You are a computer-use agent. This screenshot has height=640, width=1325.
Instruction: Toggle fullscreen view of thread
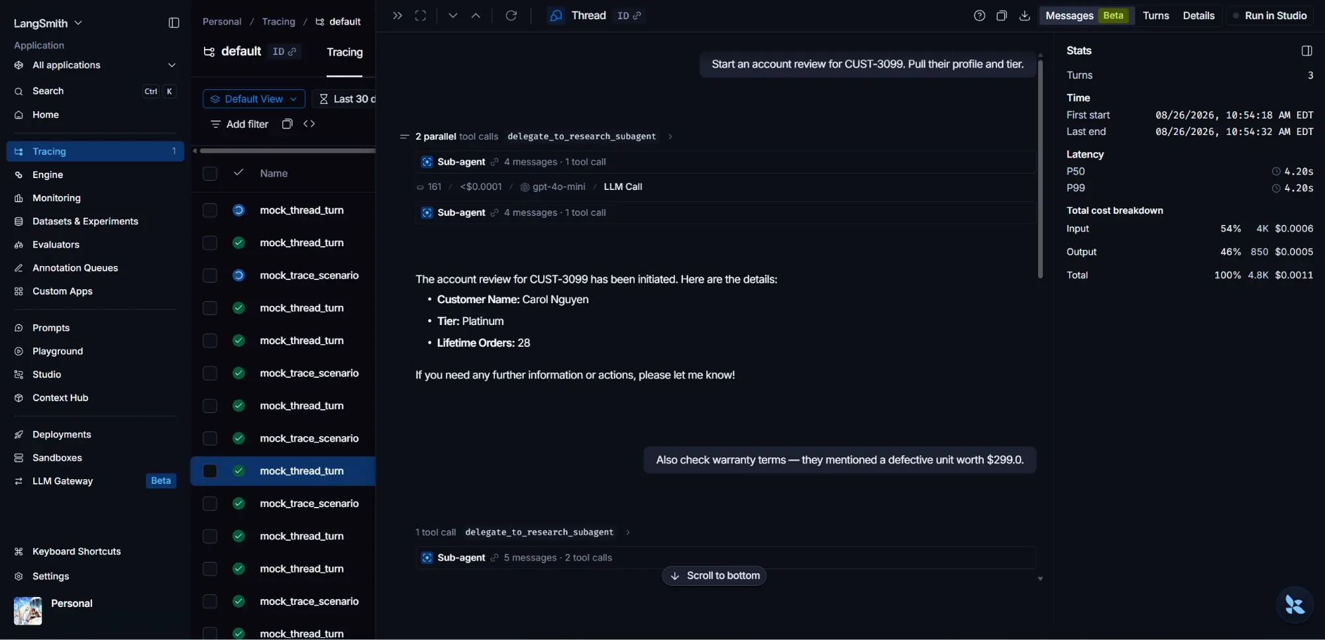(421, 16)
